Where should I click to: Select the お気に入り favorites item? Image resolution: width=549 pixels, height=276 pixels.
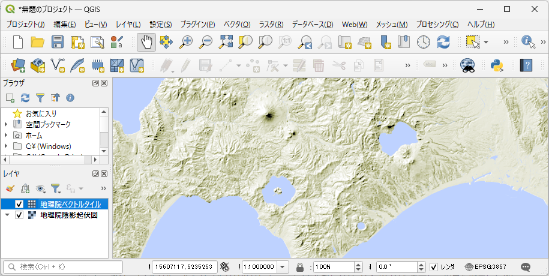[41, 114]
